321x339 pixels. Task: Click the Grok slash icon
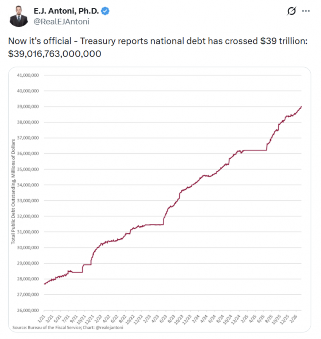point(291,11)
